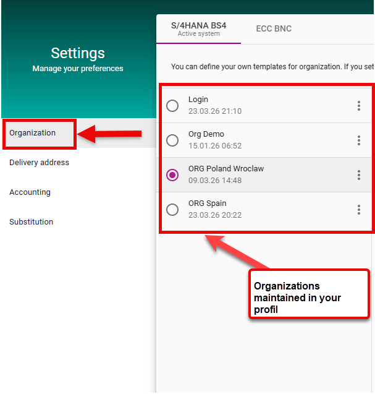This screenshot has height=394, width=375.
Task: Open the three-dot menu for Org Demo
Action: tap(358, 140)
